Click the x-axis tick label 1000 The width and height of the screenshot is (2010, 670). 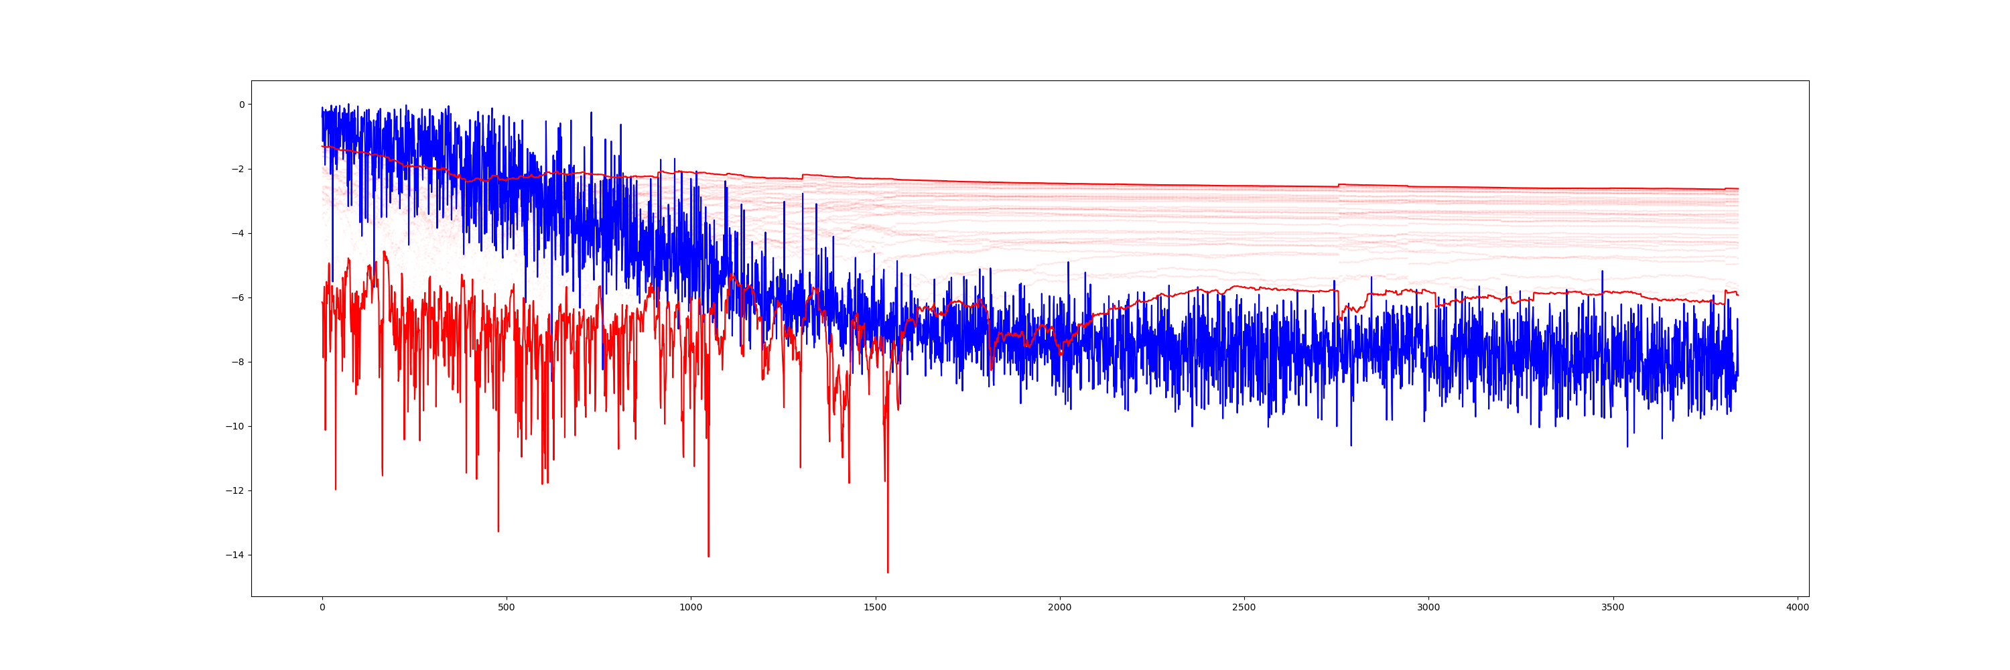(x=691, y=608)
